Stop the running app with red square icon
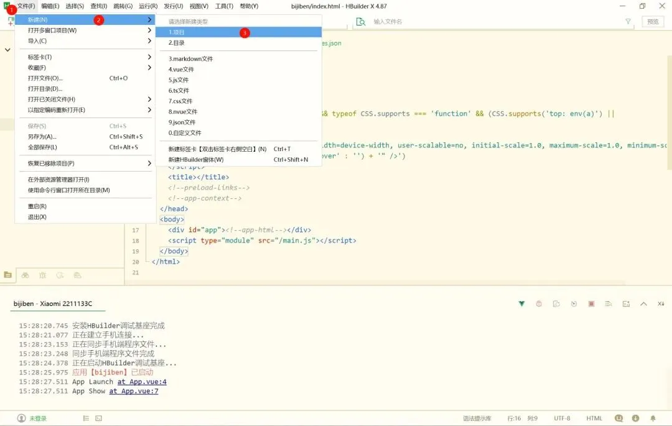This screenshot has height=426, width=672. click(592, 303)
